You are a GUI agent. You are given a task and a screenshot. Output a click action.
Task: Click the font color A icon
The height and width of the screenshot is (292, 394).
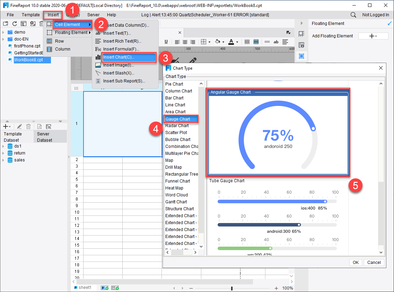231,42
